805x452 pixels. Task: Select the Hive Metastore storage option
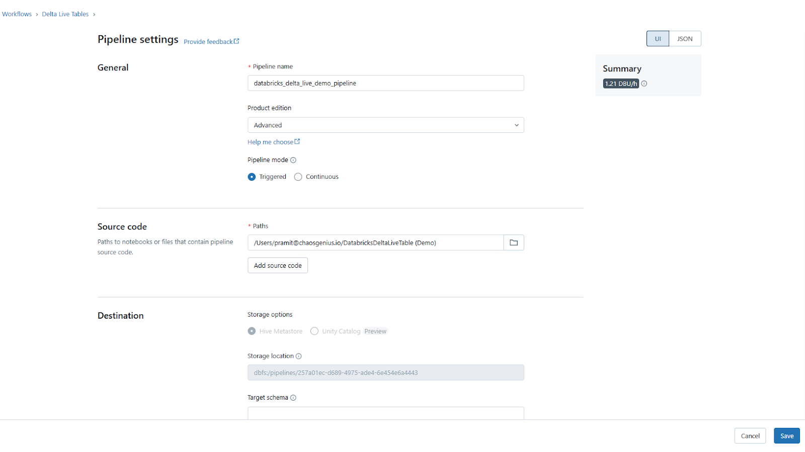252,331
